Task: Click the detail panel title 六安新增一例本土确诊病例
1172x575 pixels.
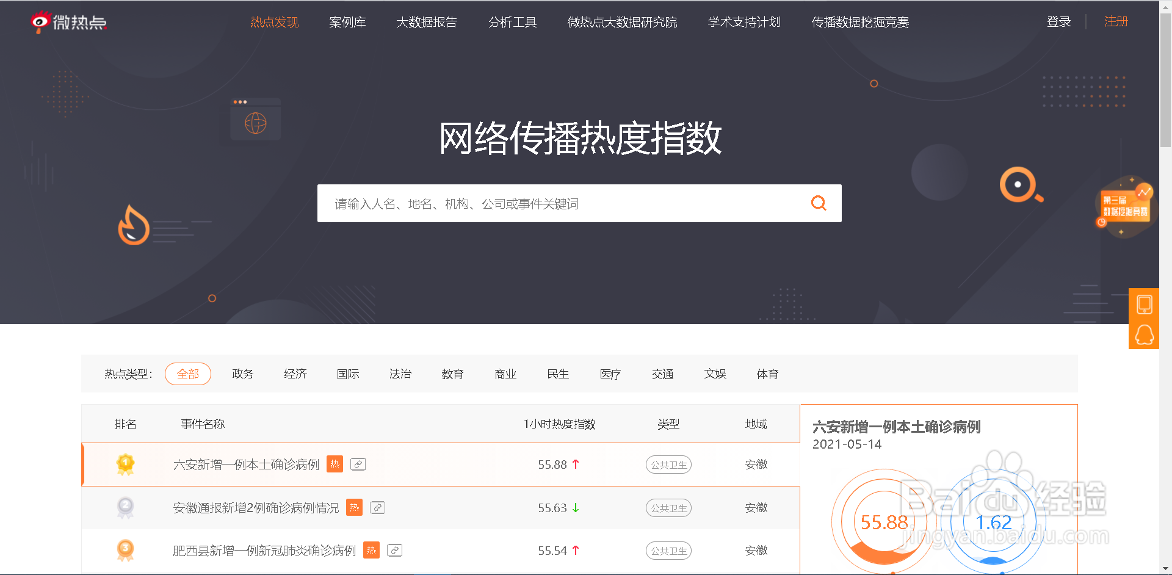Action: coord(896,427)
